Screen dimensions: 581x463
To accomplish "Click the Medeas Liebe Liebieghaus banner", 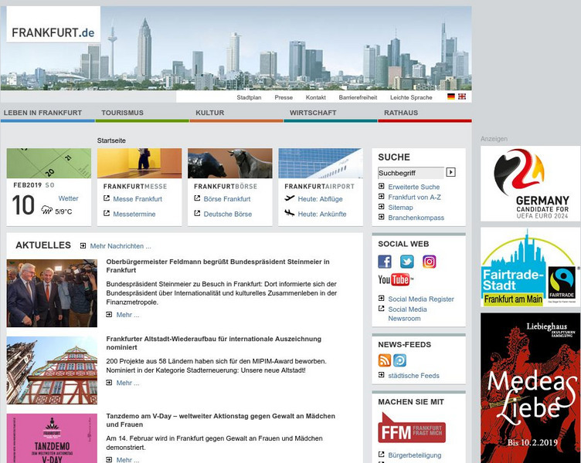I will click(530, 388).
